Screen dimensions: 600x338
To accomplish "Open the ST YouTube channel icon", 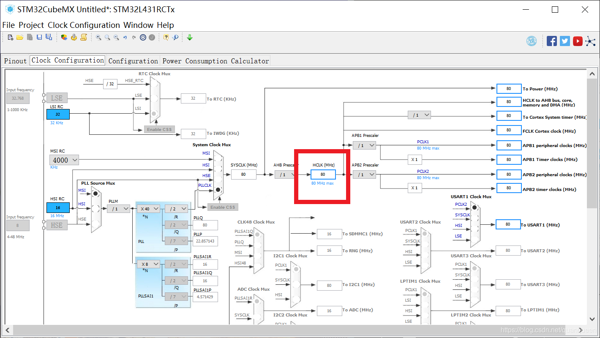I will 578,41.
